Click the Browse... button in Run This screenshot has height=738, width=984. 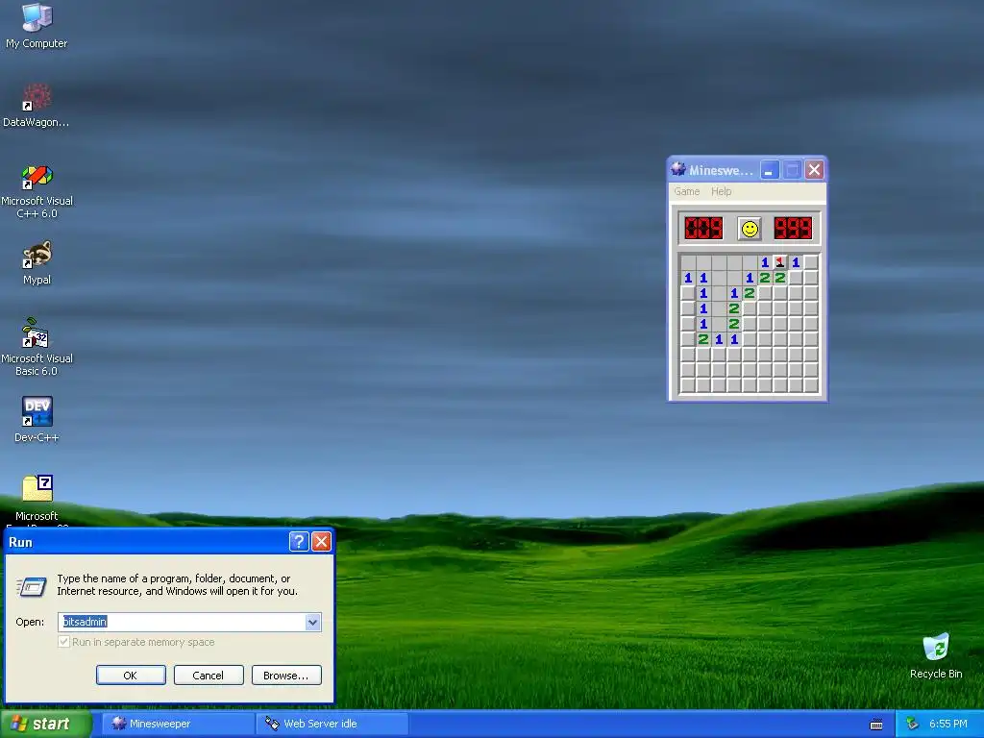tap(286, 676)
